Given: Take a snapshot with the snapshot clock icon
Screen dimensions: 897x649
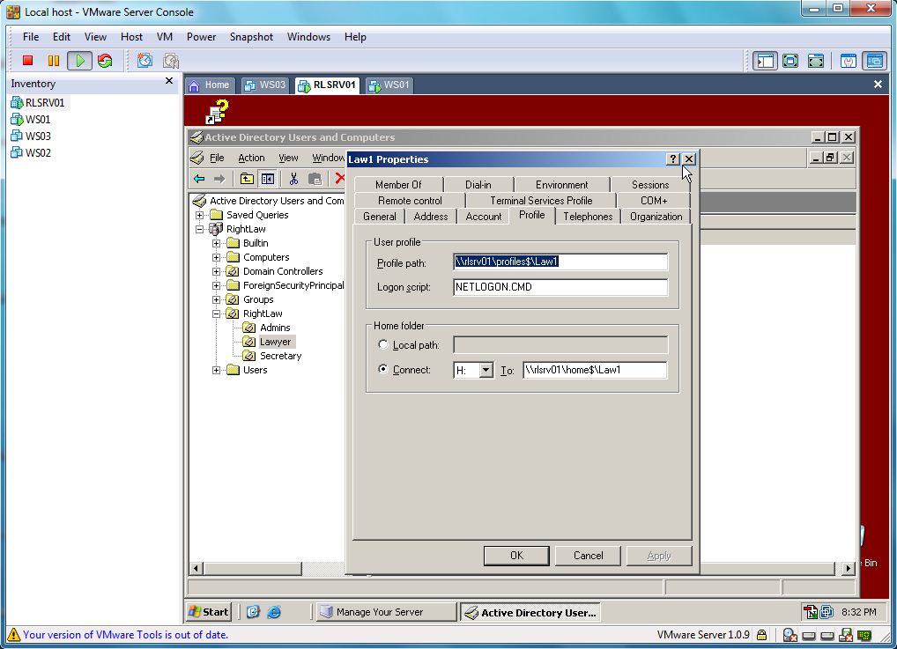Looking at the screenshot, I should coord(145,61).
